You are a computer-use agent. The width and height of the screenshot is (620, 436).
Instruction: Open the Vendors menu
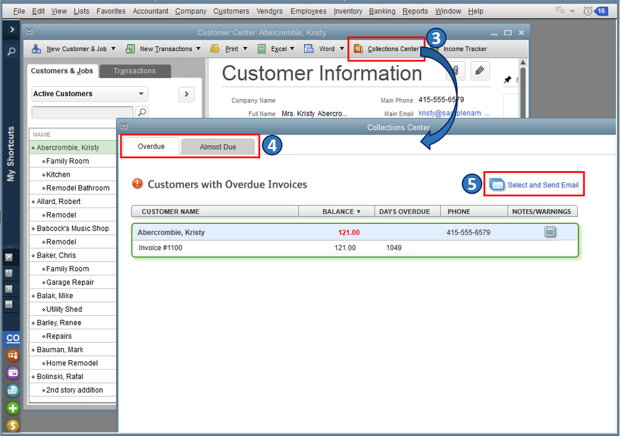click(269, 11)
